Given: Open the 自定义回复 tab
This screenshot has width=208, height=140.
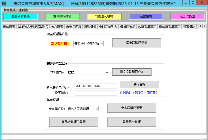Looking at the screenshot, I should pos(73,27).
